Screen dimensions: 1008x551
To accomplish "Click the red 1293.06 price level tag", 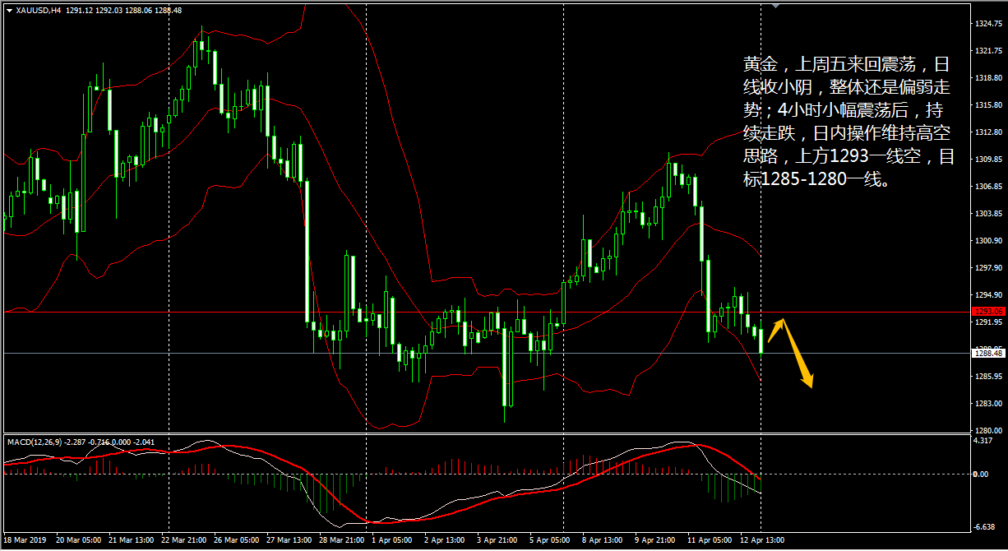I will (988, 312).
